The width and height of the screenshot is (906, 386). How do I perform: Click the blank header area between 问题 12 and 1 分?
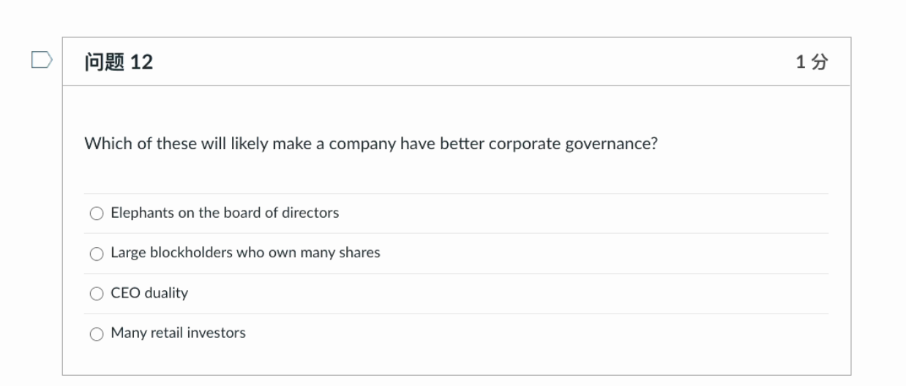(468, 62)
